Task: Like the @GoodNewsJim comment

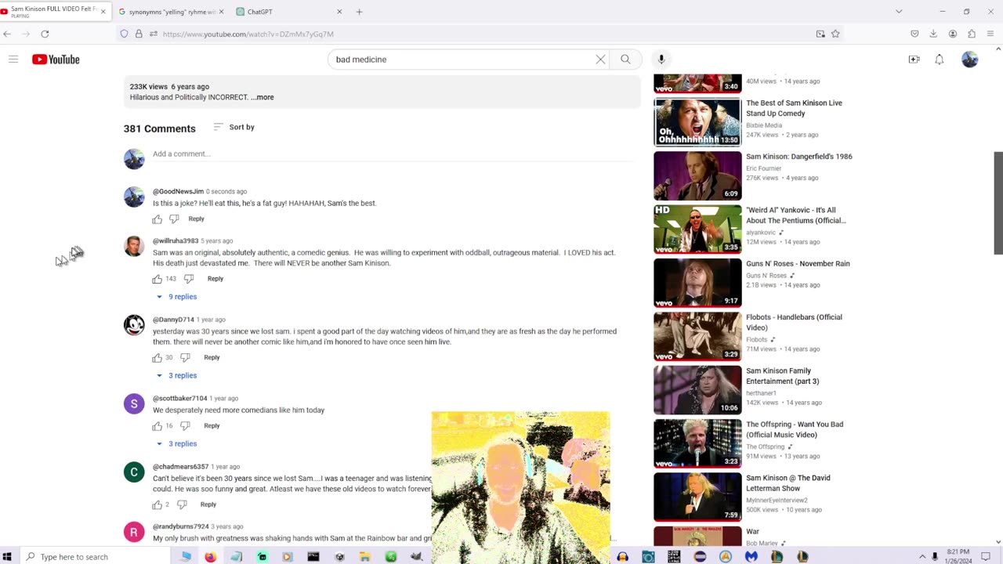Action: point(158,219)
